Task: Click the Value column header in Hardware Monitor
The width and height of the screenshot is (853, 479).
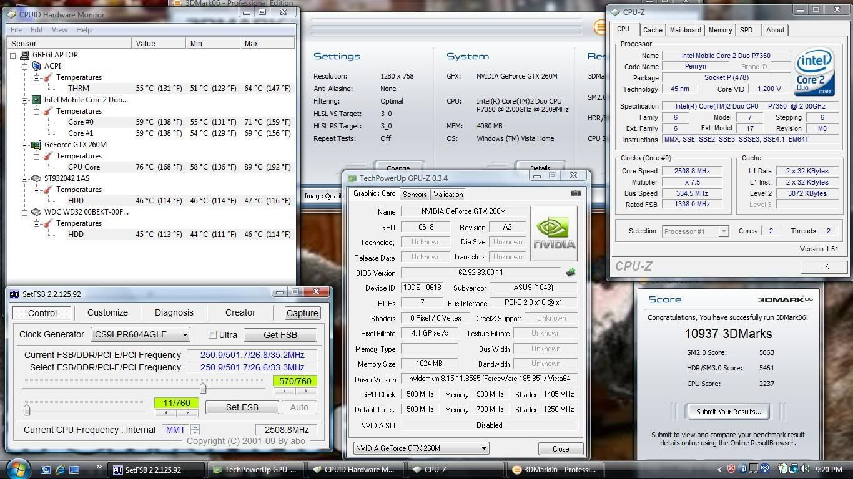Action: [x=159, y=44]
